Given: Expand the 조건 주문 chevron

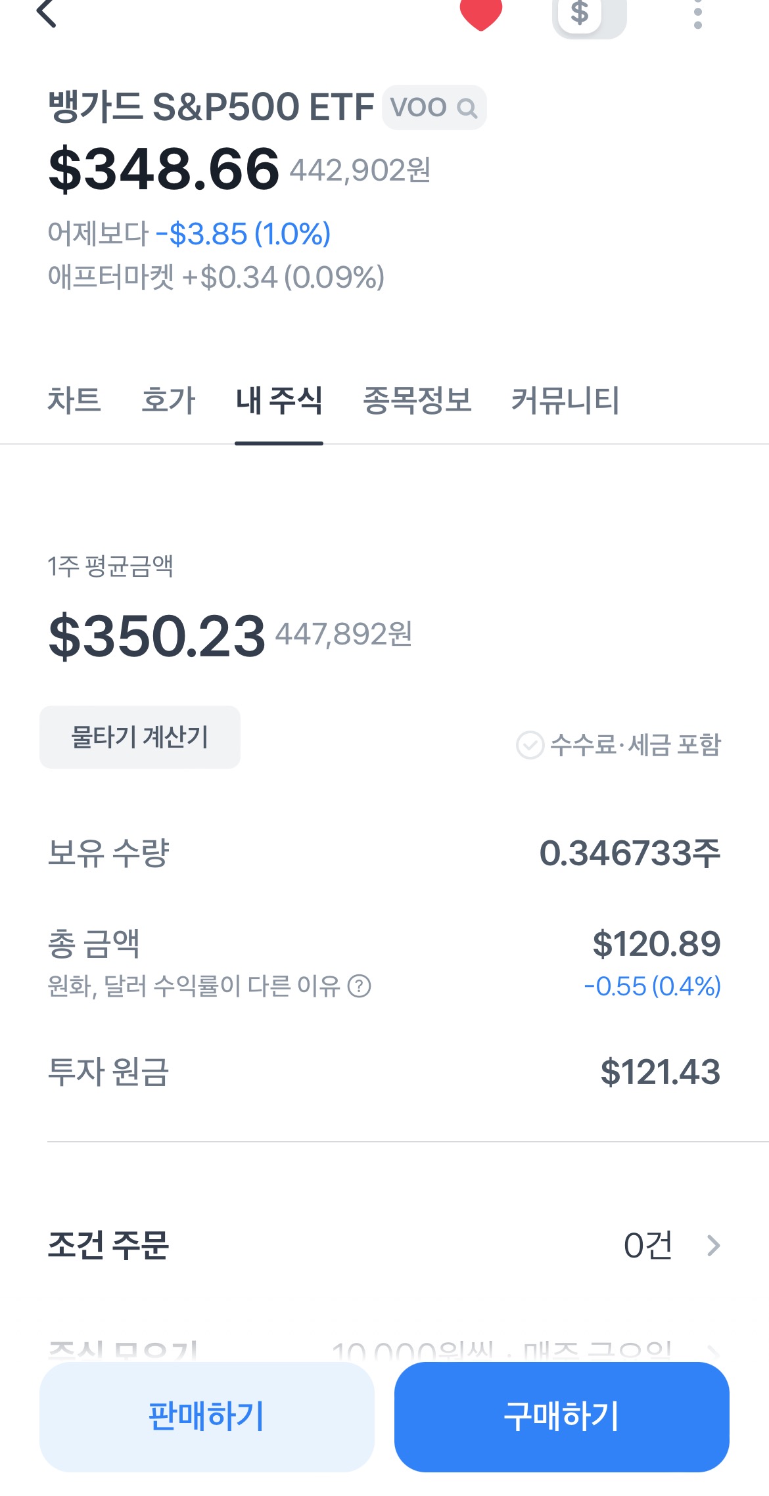Looking at the screenshot, I should (x=713, y=1245).
